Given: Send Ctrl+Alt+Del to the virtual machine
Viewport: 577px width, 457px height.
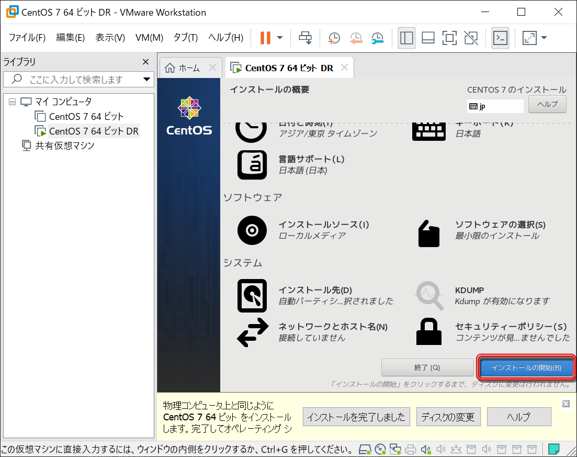Looking at the screenshot, I should [305, 38].
